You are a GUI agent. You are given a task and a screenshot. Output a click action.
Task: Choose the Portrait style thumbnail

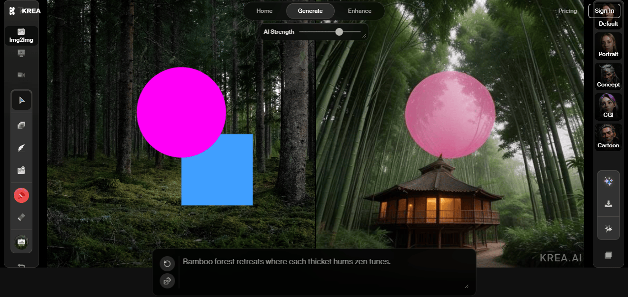608,46
